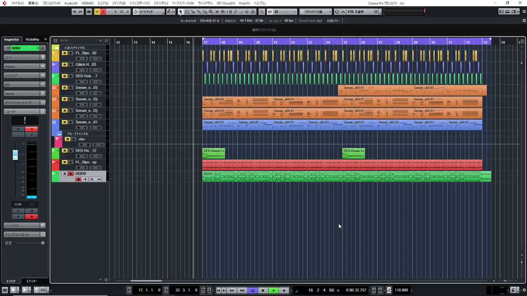This screenshot has height=296, width=527.
Task: Click the Undo arrow in the toolbar
Action: [74, 11]
